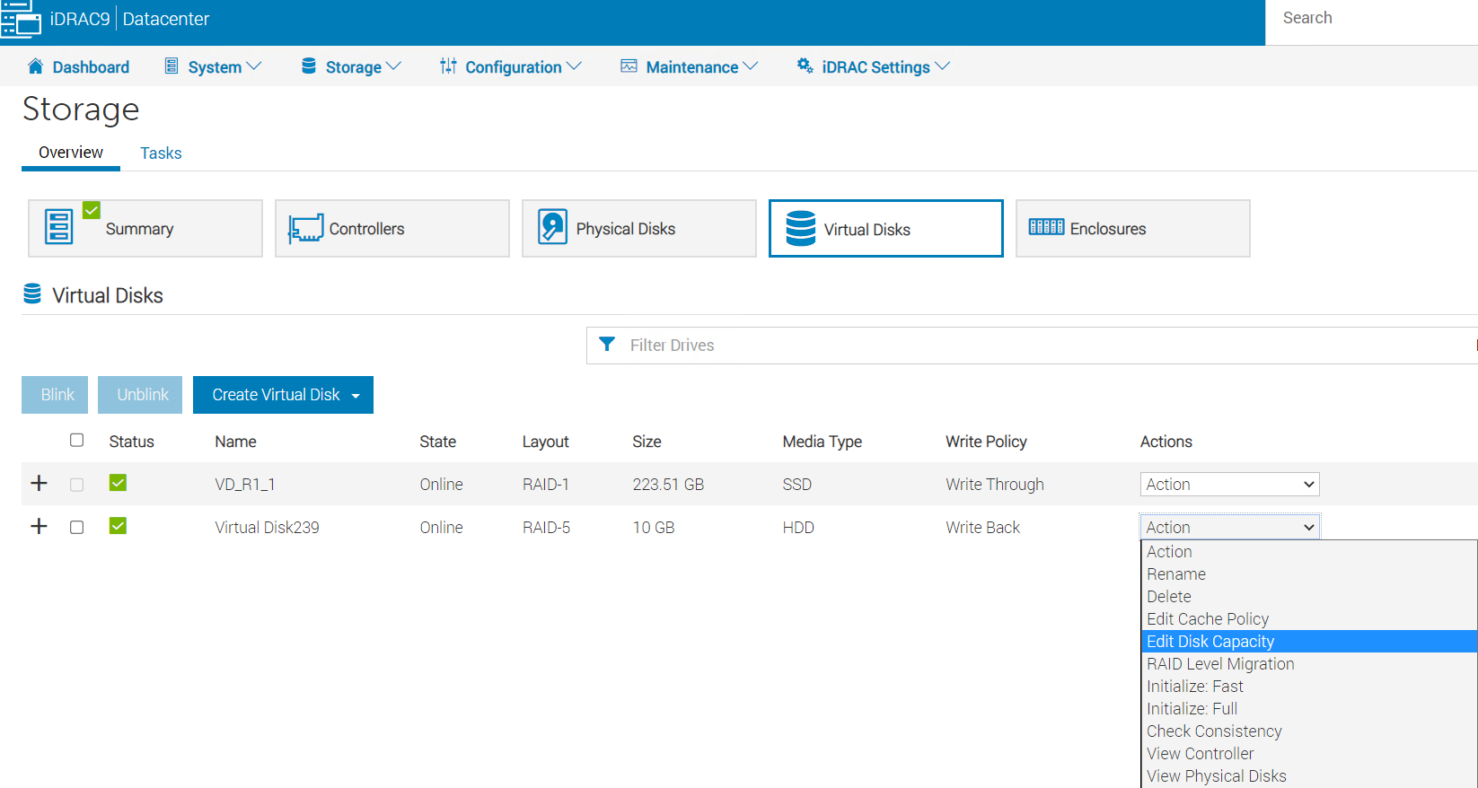Click the Physical Disks drive icon

552,228
